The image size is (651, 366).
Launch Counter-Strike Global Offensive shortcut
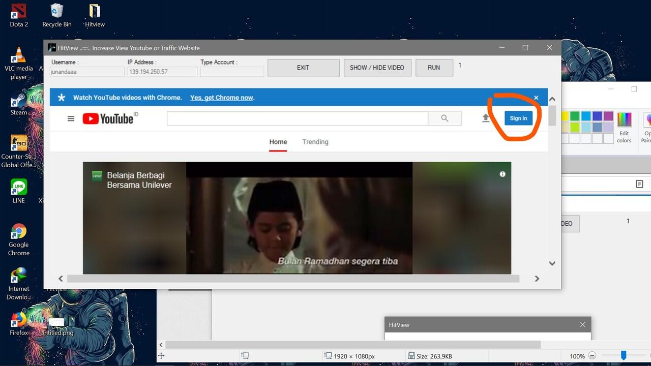pyautogui.click(x=19, y=151)
